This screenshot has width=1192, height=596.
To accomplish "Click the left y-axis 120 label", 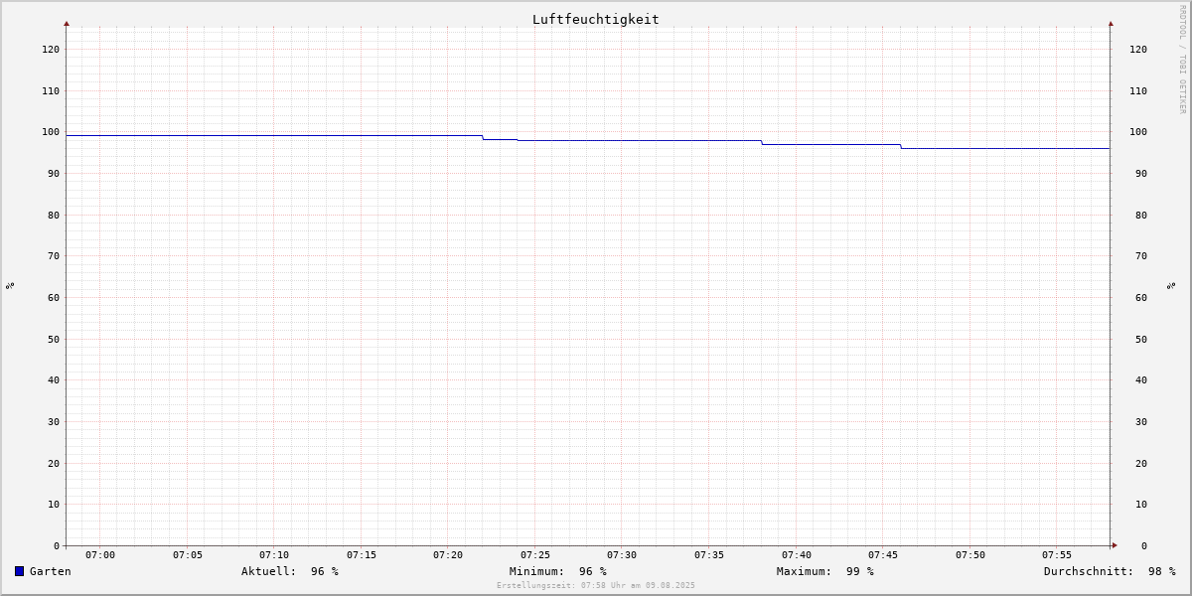I will [51, 49].
